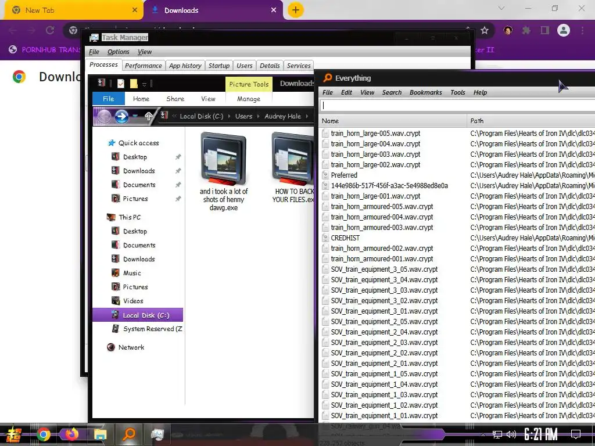This screenshot has width=595, height=446.
Task: Open Explorer File tab
Action: tap(109, 99)
